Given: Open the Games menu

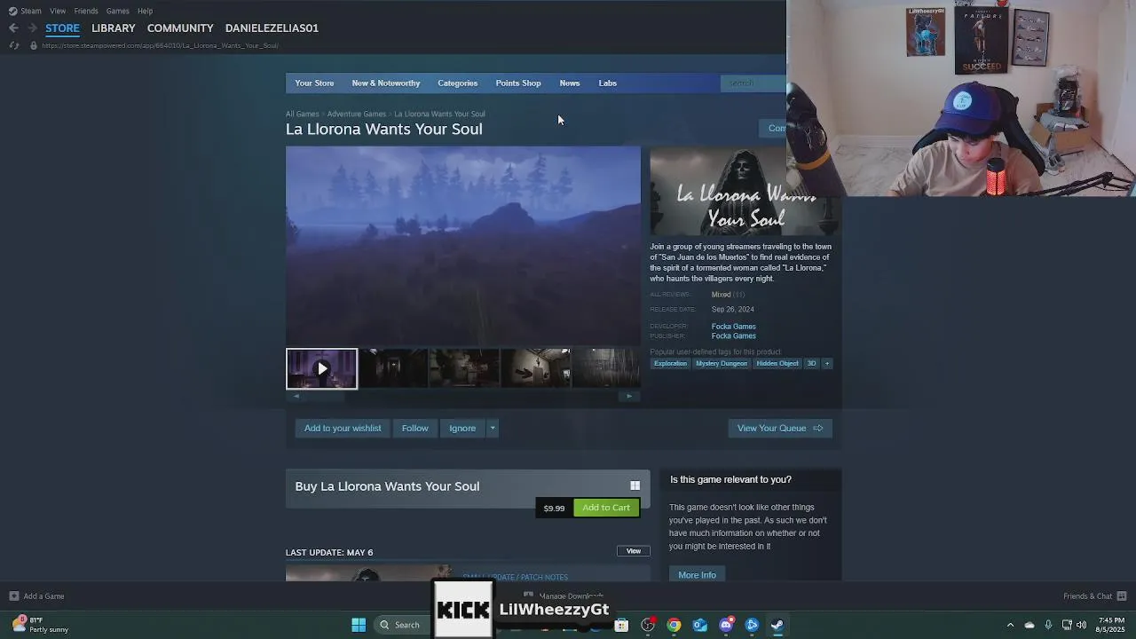Looking at the screenshot, I should [x=117, y=11].
